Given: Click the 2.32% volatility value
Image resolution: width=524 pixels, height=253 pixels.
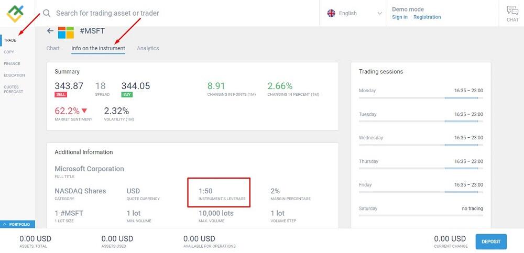Looking at the screenshot, I should [x=116, y=111].
